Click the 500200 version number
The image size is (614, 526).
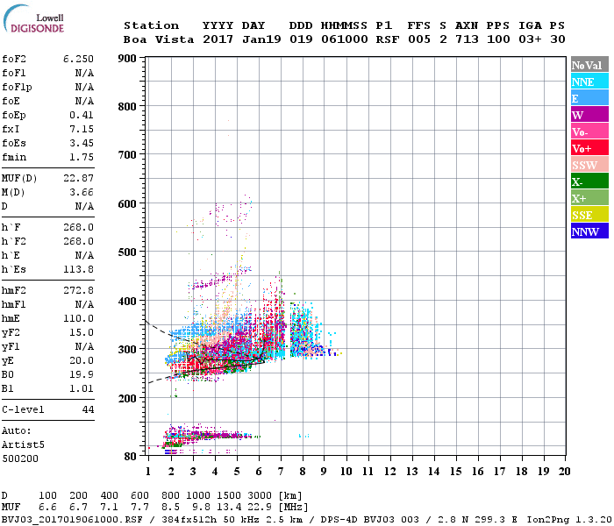(20, 458)
